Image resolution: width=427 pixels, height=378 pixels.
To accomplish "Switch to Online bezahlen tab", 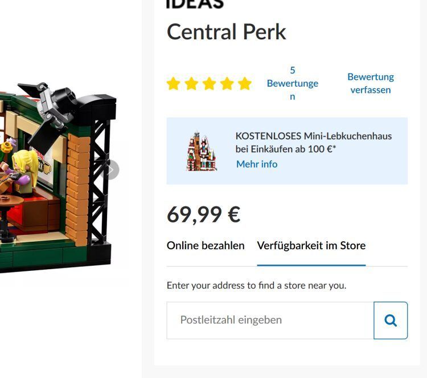I will pos(206,246).
